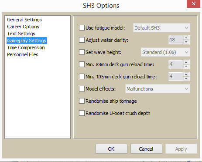Click the Cancel button
The image size is (202, 162).
coord(146,149)
